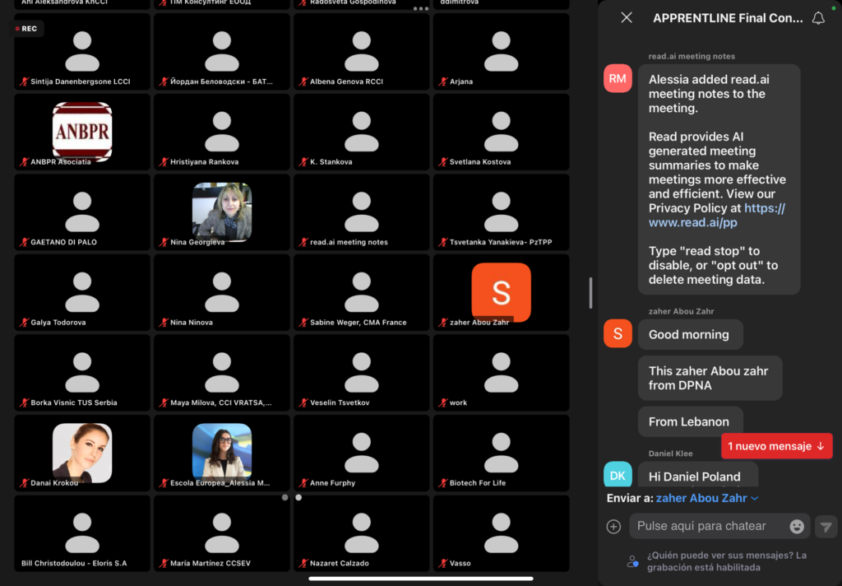Select the second page indicator dot

pos(298,497)
